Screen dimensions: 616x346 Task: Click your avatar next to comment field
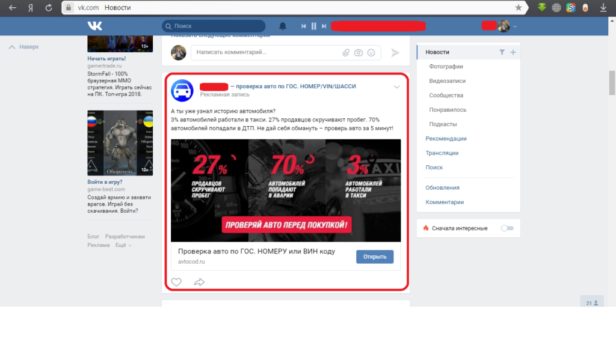point(178,53)
